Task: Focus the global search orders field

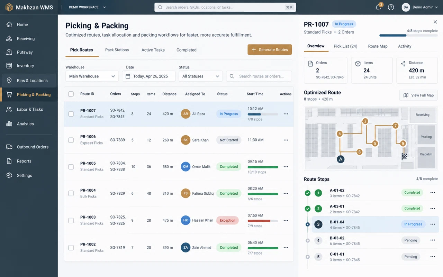Action: pyautogui.click(x=225, y=7)
